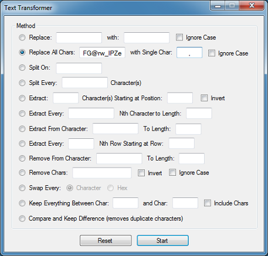268x256 pixels.
Task: Select the Swap Every method
Action: tap(22, 188)
